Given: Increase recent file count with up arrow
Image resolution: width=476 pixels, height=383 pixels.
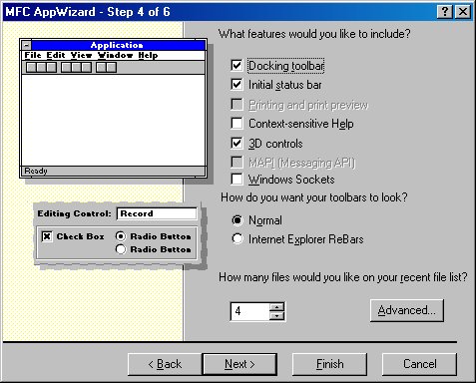Looking at the screenshot, I should point(276,307).
